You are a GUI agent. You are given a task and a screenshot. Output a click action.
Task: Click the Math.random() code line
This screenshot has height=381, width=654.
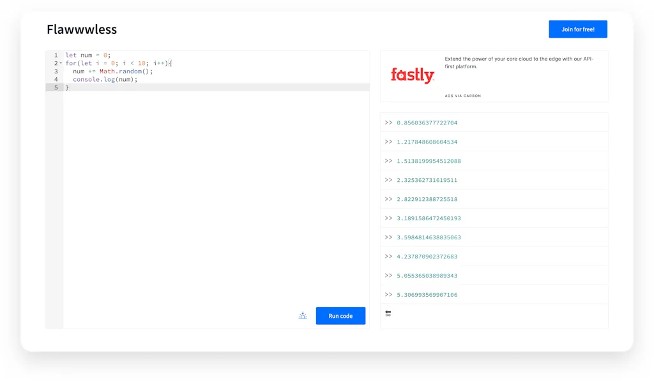click(x=112, y=71)
